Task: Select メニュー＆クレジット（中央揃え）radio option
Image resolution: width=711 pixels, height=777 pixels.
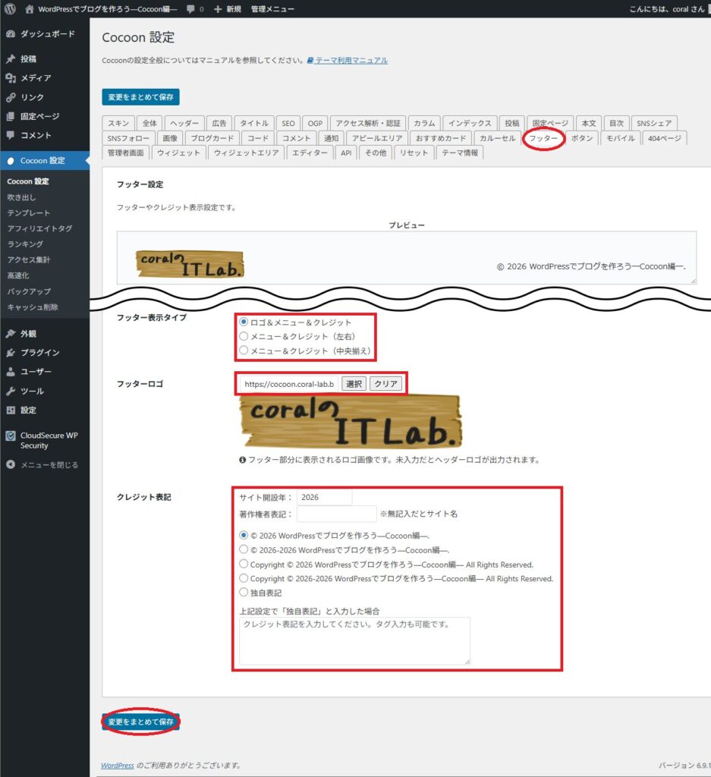Action: pos(244,350)
